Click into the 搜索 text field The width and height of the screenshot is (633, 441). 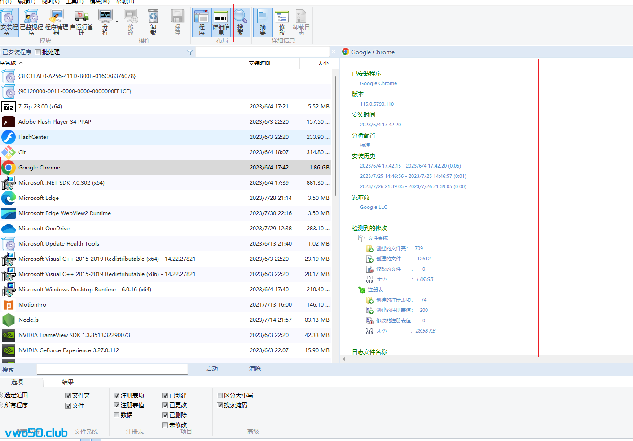pos(112,369)
